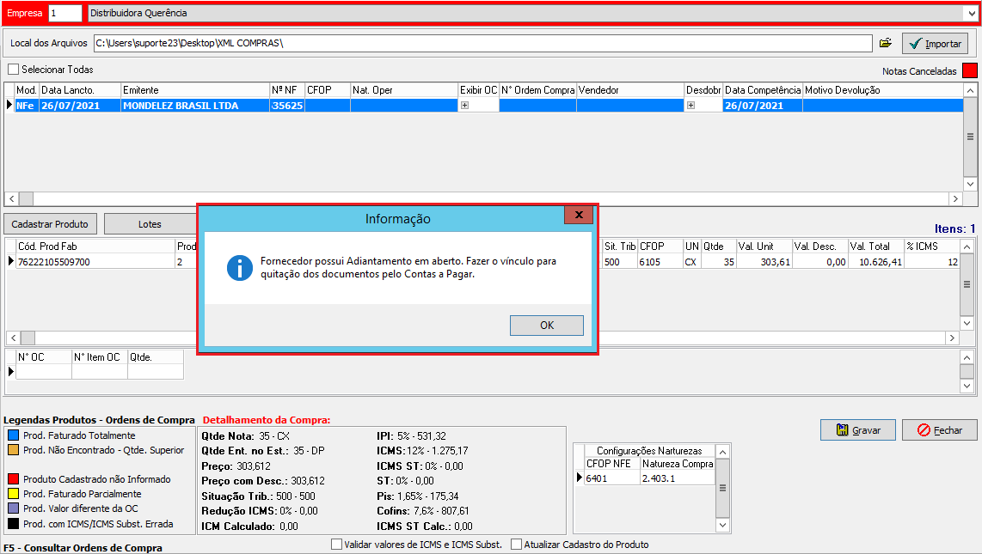Toggle Atualizar Cadastro do Produto checkbox

coord(516,545)
